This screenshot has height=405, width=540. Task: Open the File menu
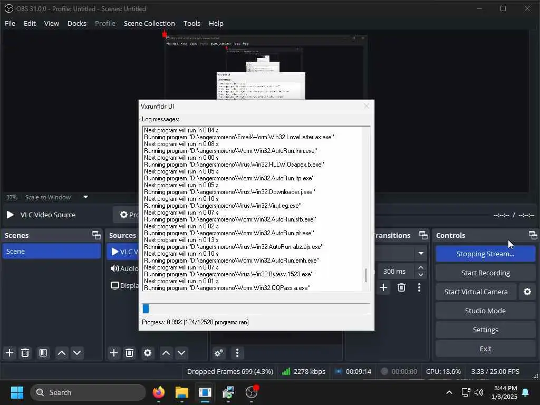tap(10, 23)
